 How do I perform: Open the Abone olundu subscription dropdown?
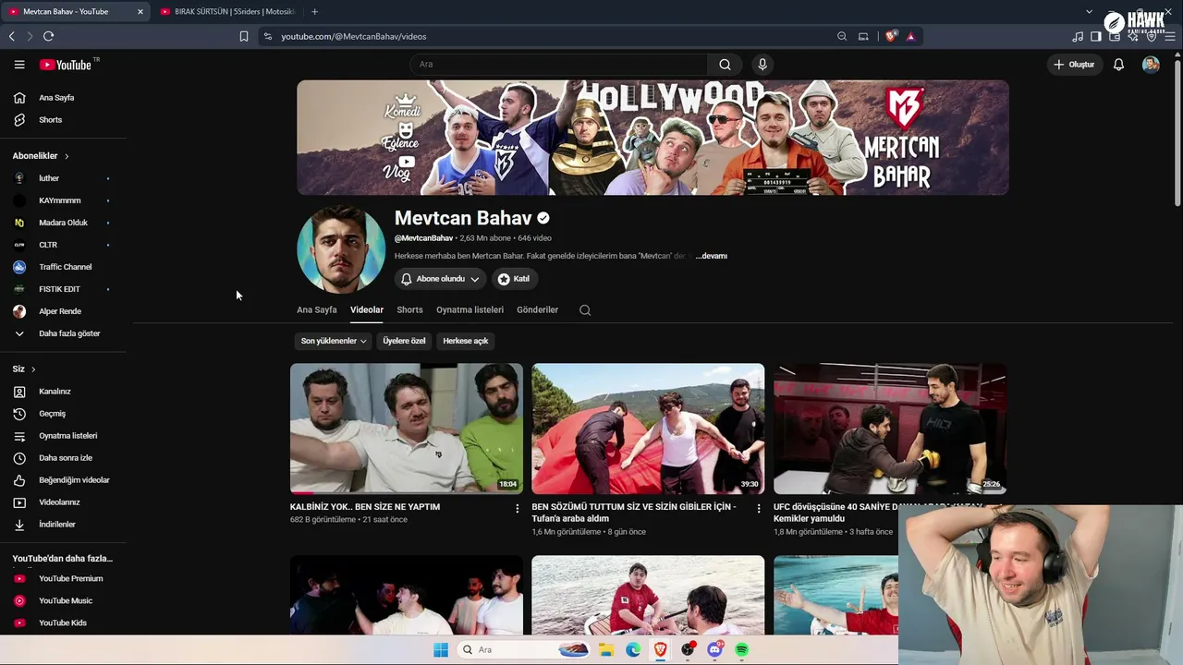442,279
